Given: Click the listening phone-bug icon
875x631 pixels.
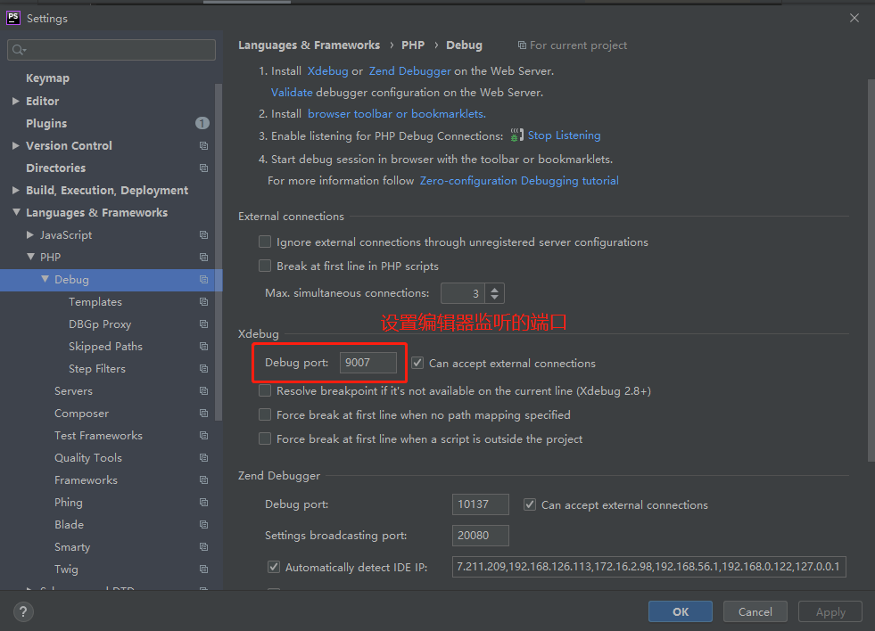Looking at the screenshot, I should (x=516, y=135).
